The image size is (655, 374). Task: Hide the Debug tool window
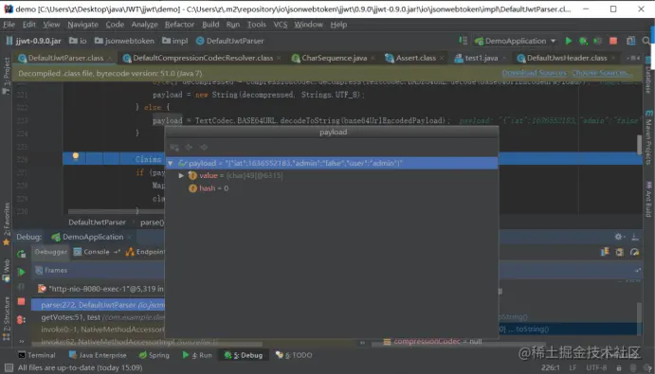[x=635, y=237]
